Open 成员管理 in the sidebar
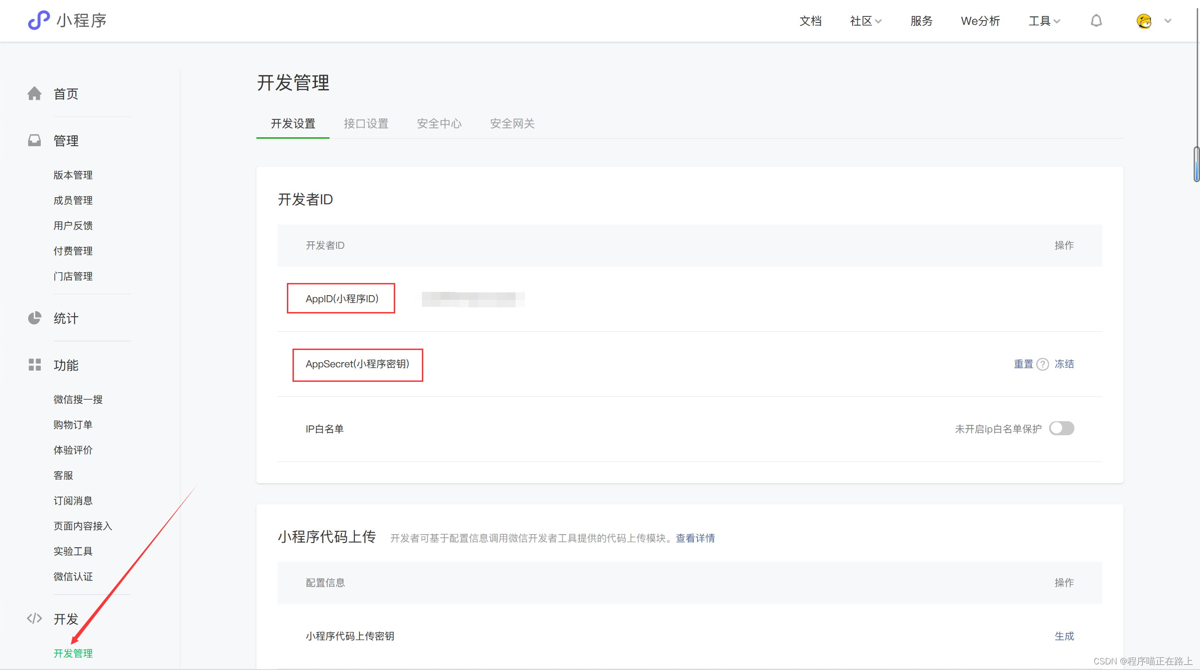The image size is (1200, 670). tap(73, 201)
